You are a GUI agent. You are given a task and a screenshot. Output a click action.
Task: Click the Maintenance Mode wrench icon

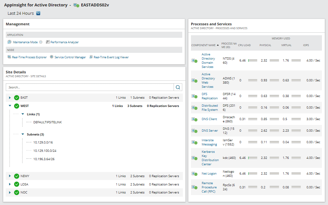pos(9,42)
